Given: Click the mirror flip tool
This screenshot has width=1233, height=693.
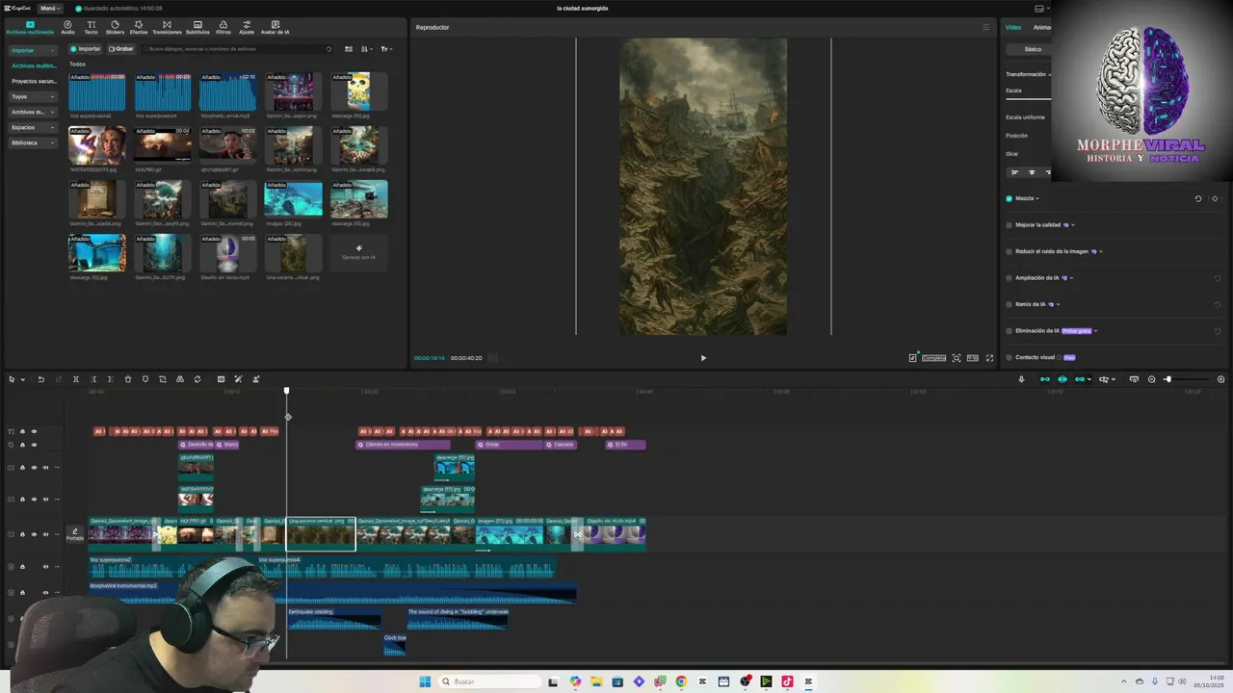Looking at the screenshot, I should tap(180, 379).
